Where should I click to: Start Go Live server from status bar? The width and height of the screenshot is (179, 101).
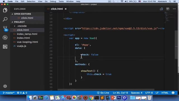(103, 93)
